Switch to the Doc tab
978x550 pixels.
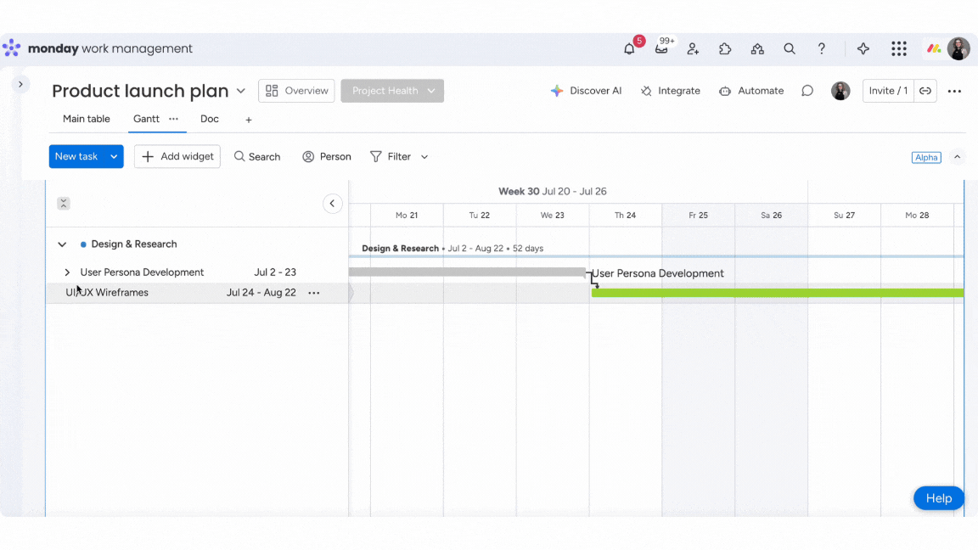click(210, 120)
